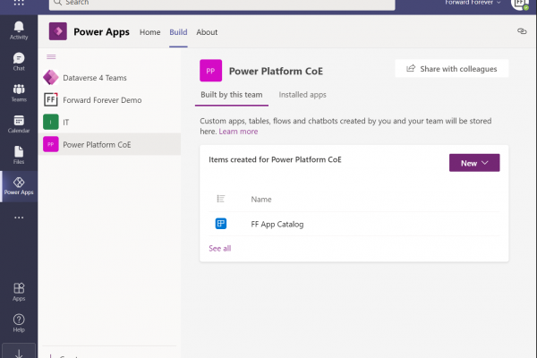Screen dimensions: 537x358
Task: Follow the Learn more link
Action: click(x=238, y=132)
